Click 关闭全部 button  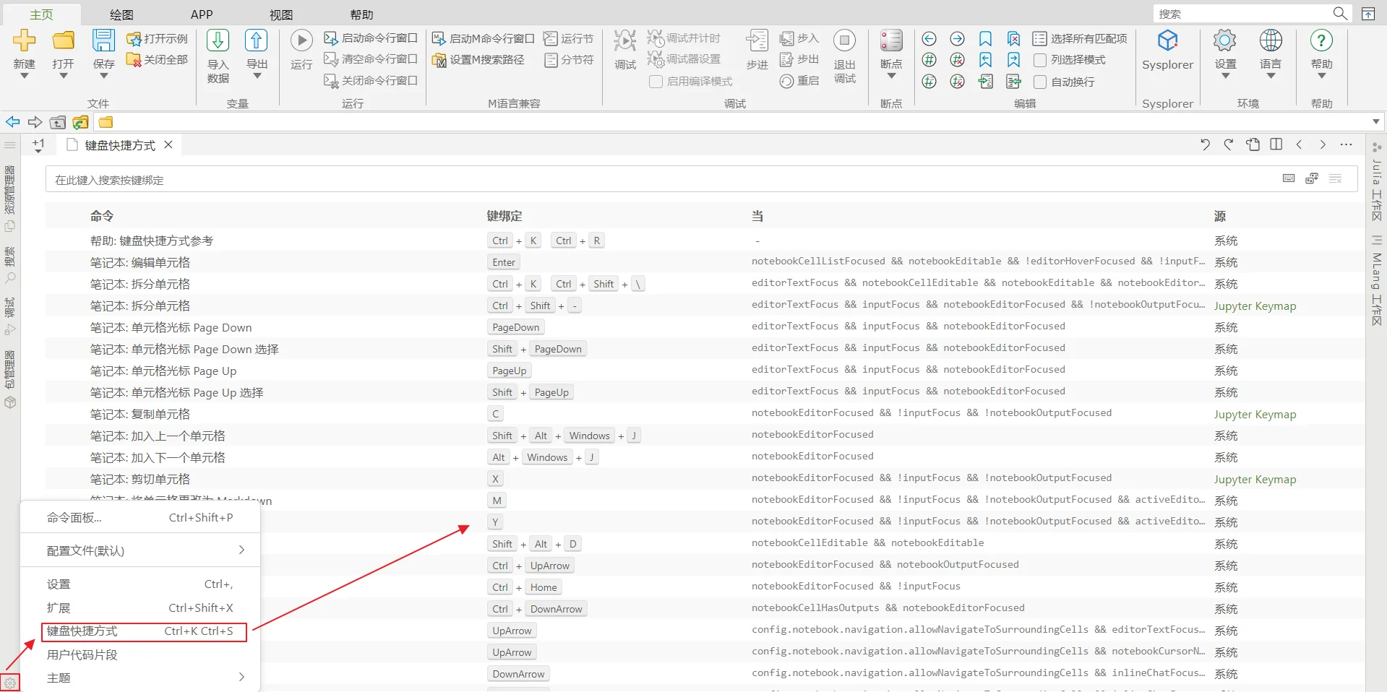coord(157,59)
